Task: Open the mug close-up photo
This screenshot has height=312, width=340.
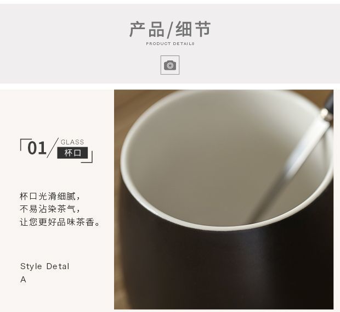Action: click(224, 199)
